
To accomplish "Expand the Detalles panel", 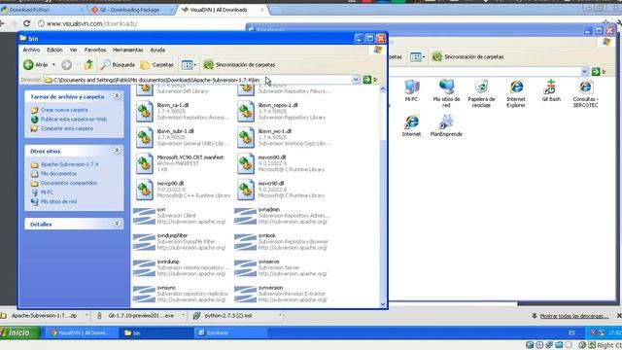I will [117, 224].
